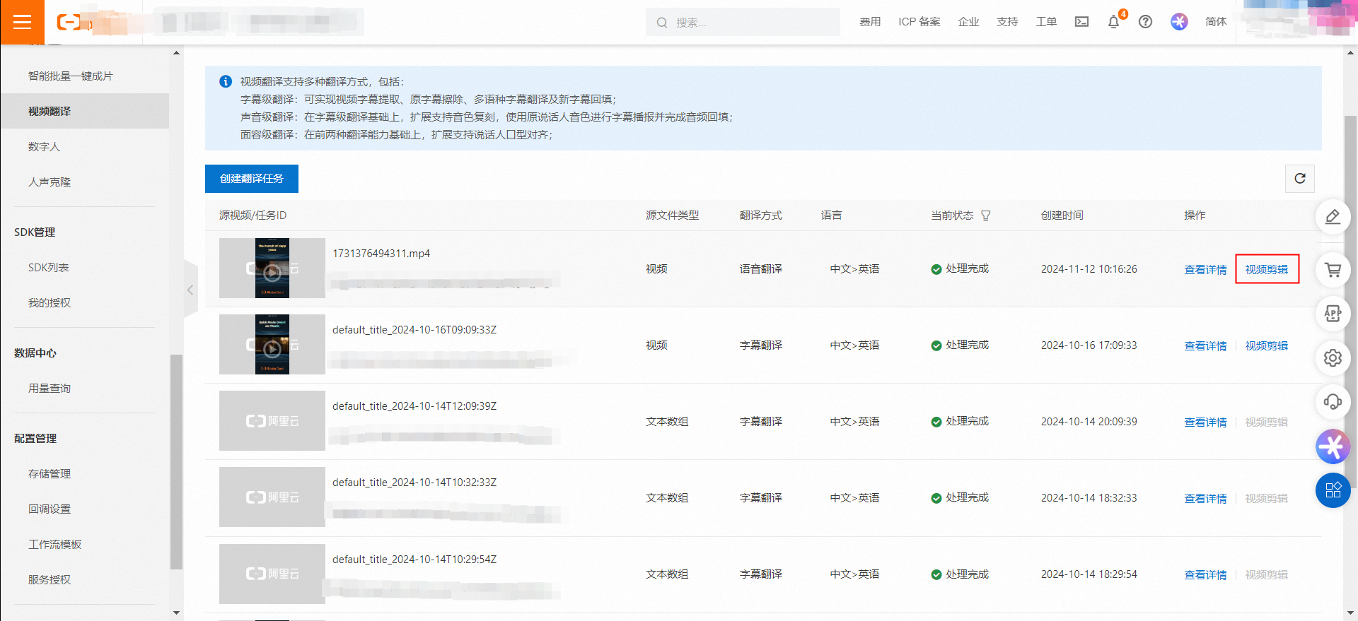Click the sidebar scroll down arrow

click(176, 613)
